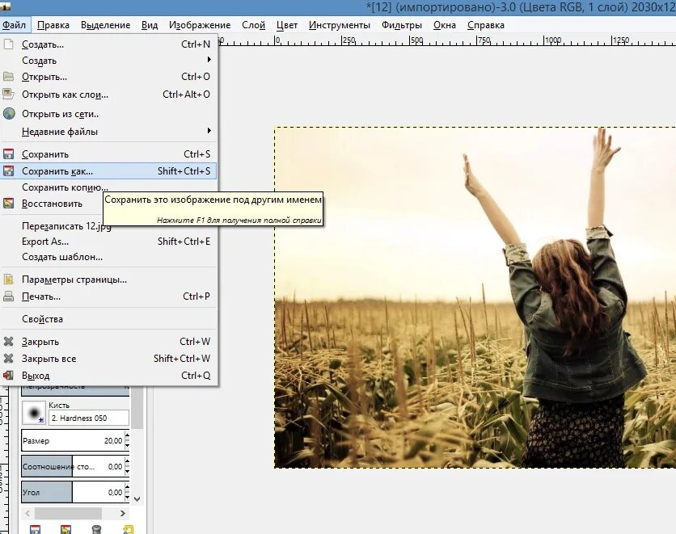Open the Справка menu
This screenshot has height=534, width=676.
click(485, 25)
